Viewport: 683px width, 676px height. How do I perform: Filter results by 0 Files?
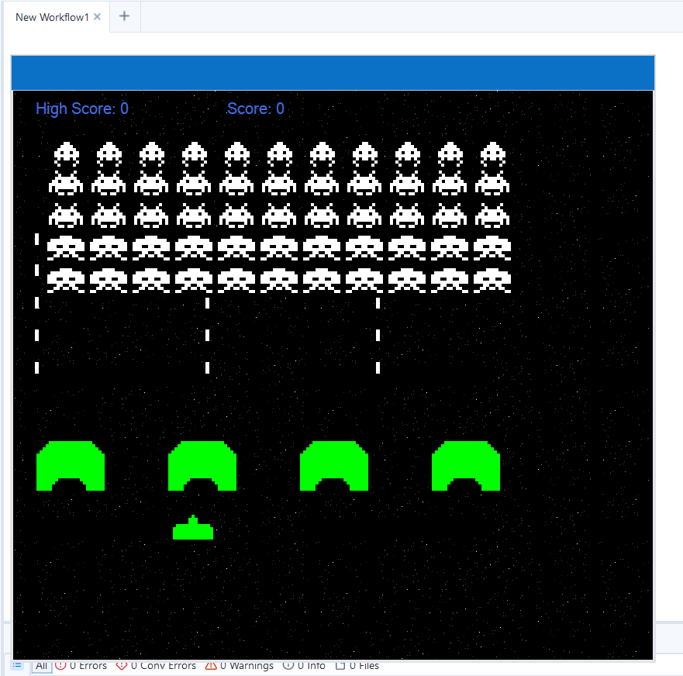pos(357,666)
